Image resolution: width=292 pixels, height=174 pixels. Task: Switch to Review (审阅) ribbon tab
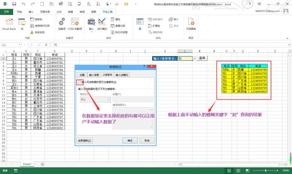[82, 12]
